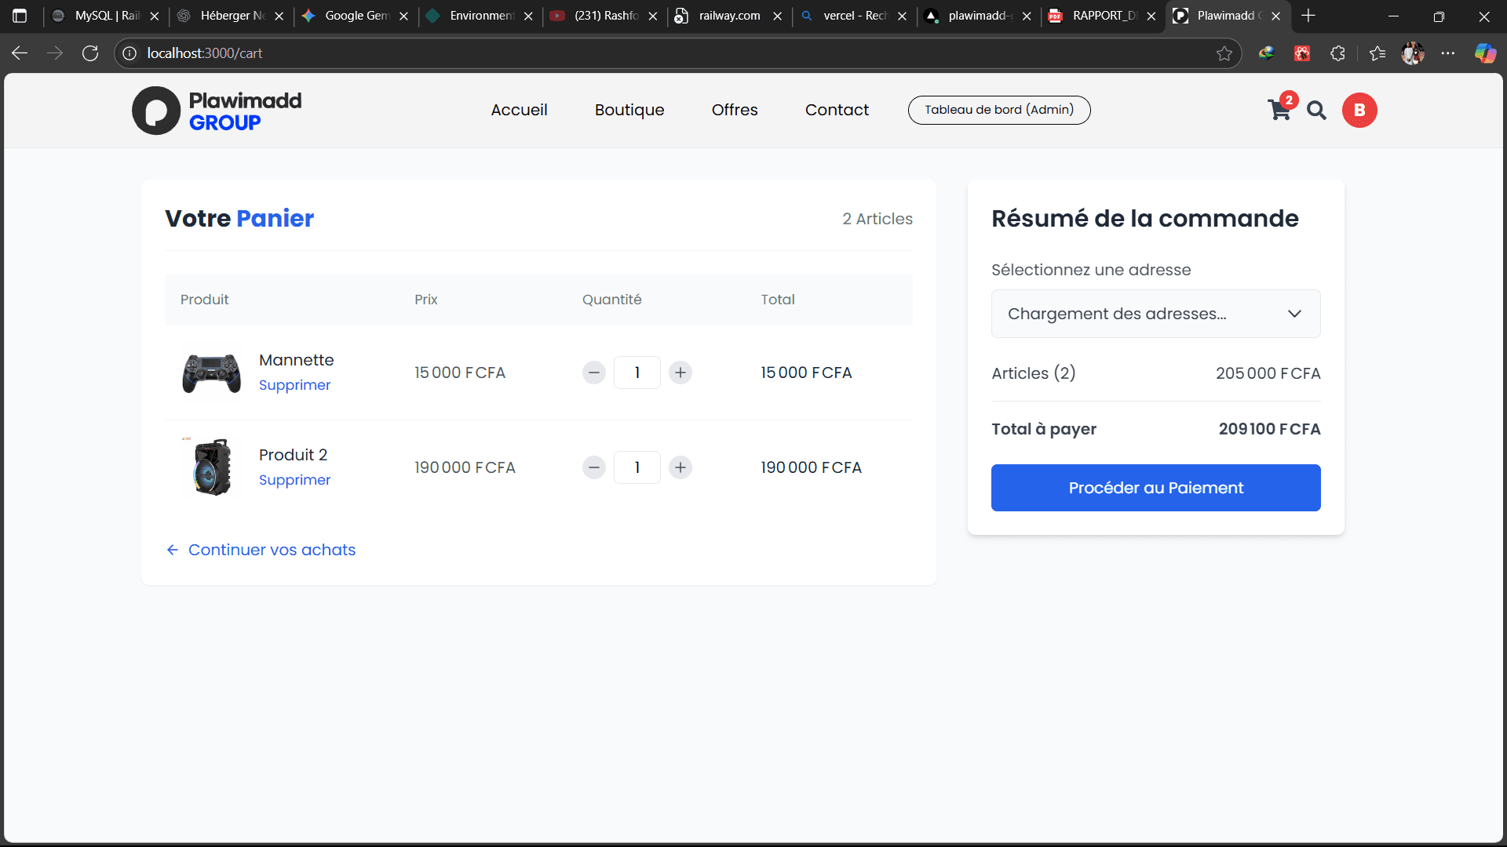Viewport: 1507px width, 847px height.
Task: Open Tableau de bord (Admin) button
Action: 998,110
